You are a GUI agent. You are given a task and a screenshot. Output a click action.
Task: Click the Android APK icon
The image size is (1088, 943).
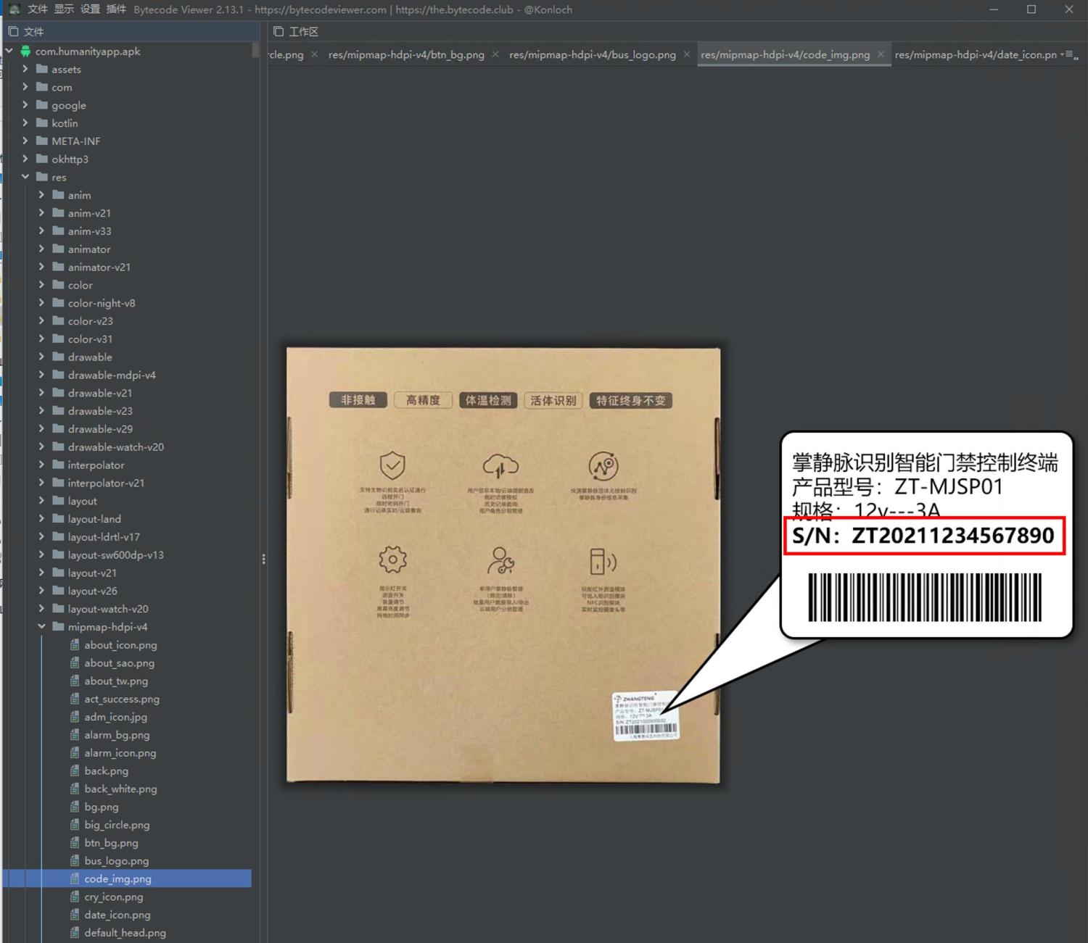pos(25,51)
